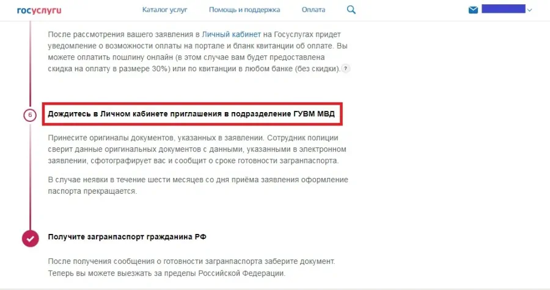Click paragraph starting После рассмотрения вашего заявления

[199, 51]
